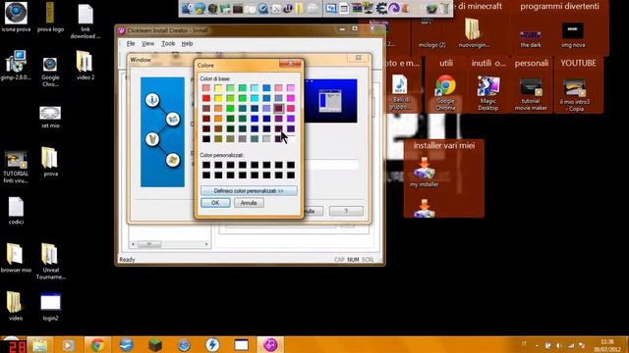This screenshot has height=353, width=629.
Task: Click the 'installer vari miei' fence title
Action: point(444,145)
